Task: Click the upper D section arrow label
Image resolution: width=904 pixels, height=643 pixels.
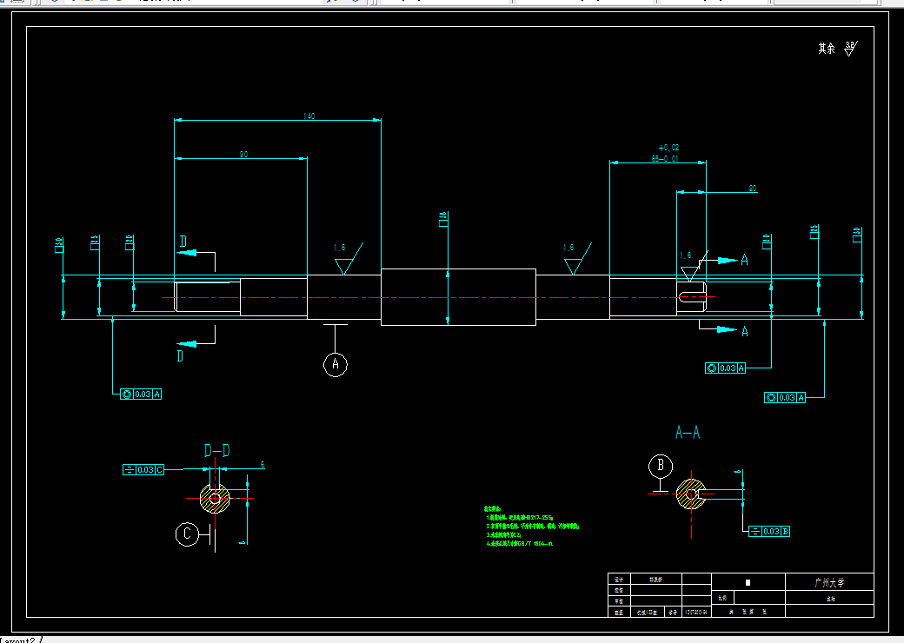Action: click(183, 242)
